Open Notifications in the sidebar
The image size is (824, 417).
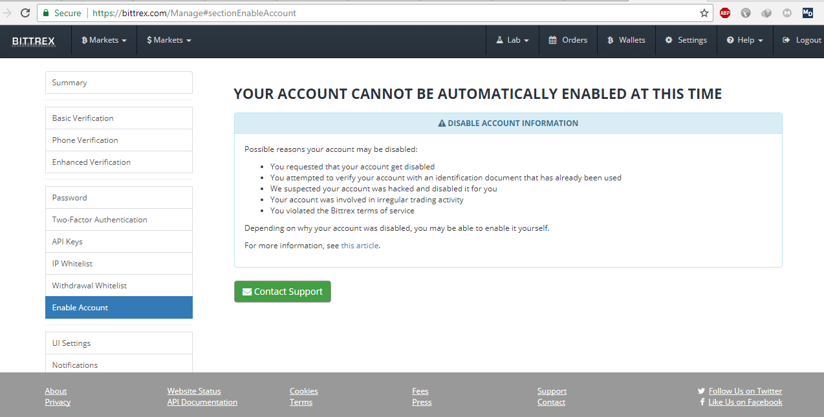(x=119, y=365)
